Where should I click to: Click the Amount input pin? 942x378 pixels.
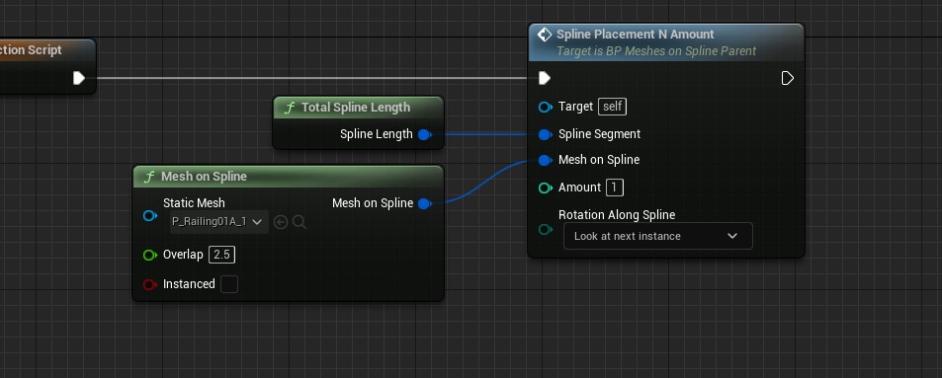(546, 188)
